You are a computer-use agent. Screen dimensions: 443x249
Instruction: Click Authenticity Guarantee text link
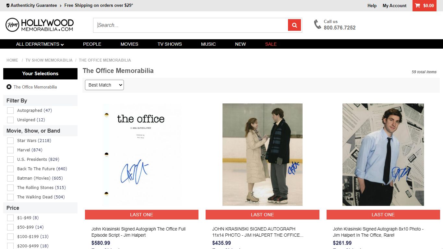pyautogui.click(x=34, y=6)
